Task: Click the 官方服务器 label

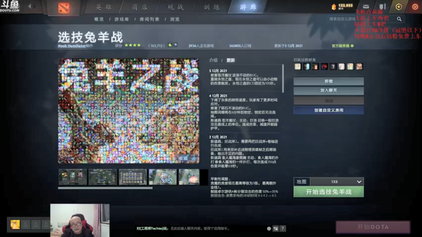Action: click(340, 46)
